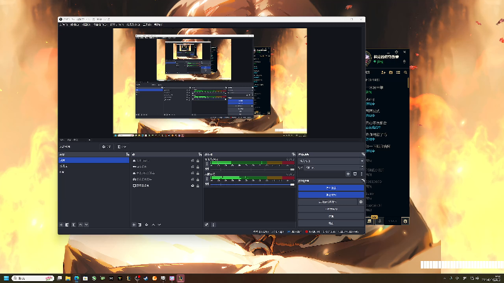Remove selected source with the trash icon
Viewport: 504px width, 283px height.
pos(140,225)
